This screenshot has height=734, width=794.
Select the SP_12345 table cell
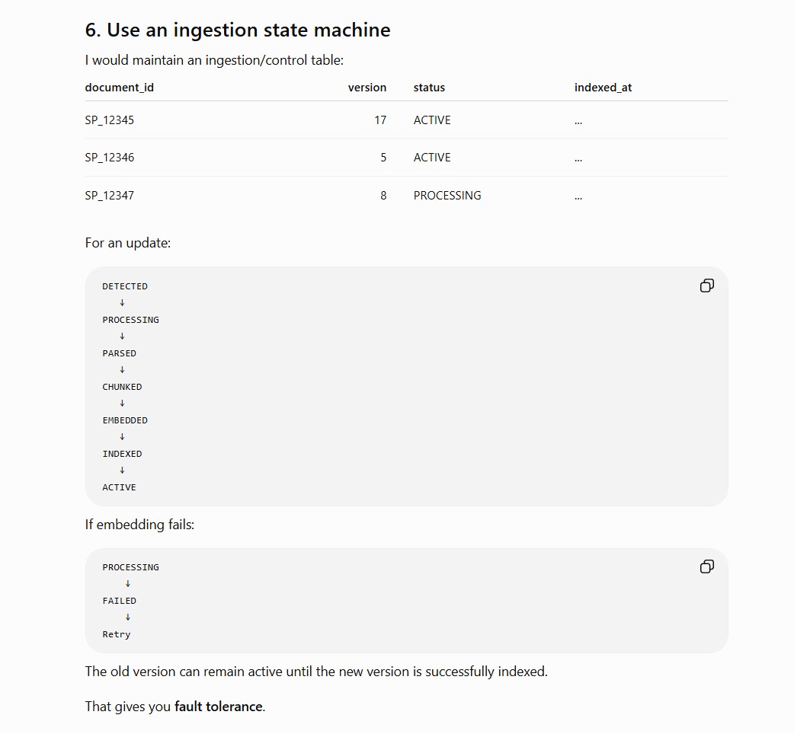[x=110, y=120]
